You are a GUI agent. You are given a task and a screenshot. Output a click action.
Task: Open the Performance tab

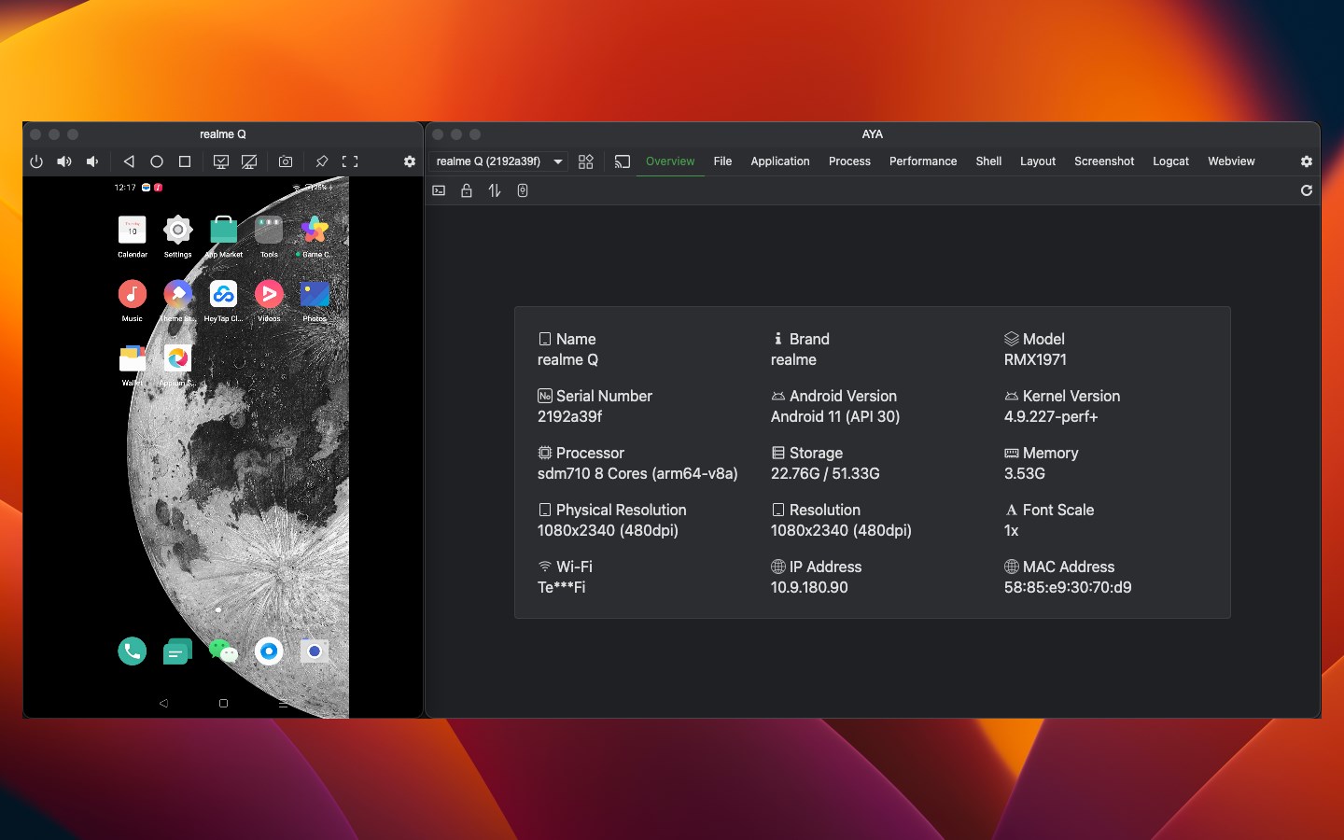pos(923,161)
